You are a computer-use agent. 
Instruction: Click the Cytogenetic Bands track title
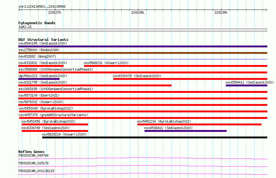pos(37,23)
